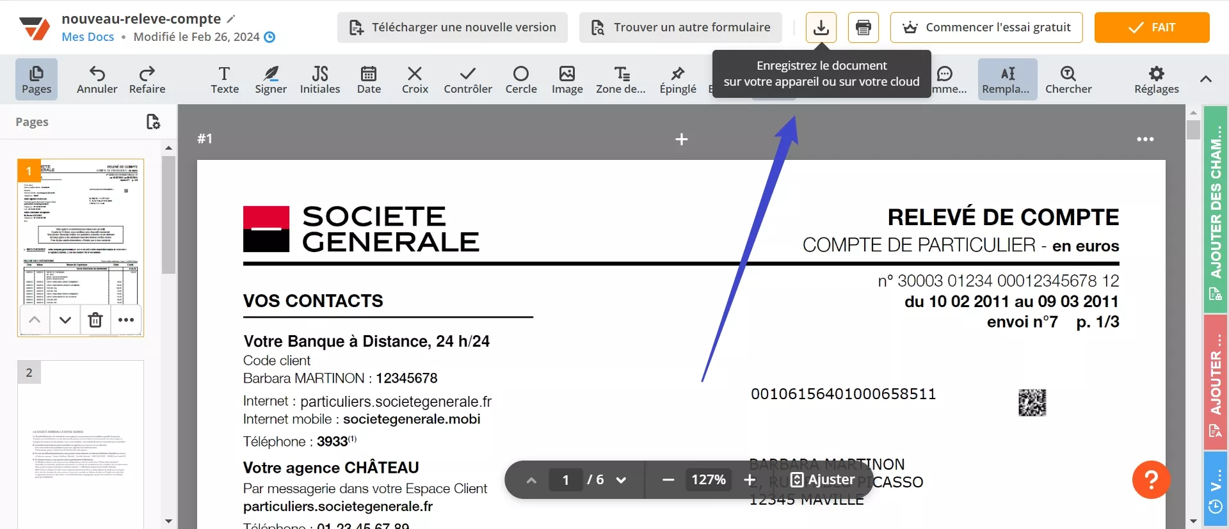Click Ajuster fit-to-page button
1229x529 pixels.
point(823,480)
